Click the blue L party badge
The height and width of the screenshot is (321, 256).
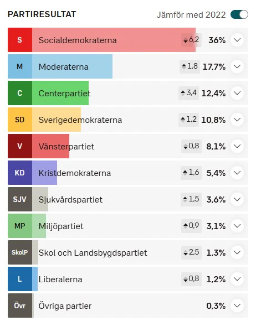[20, 279]
